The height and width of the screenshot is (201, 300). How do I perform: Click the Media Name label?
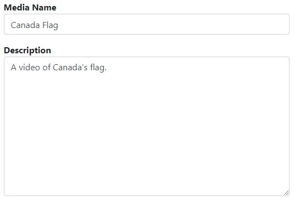coord(30,8)
